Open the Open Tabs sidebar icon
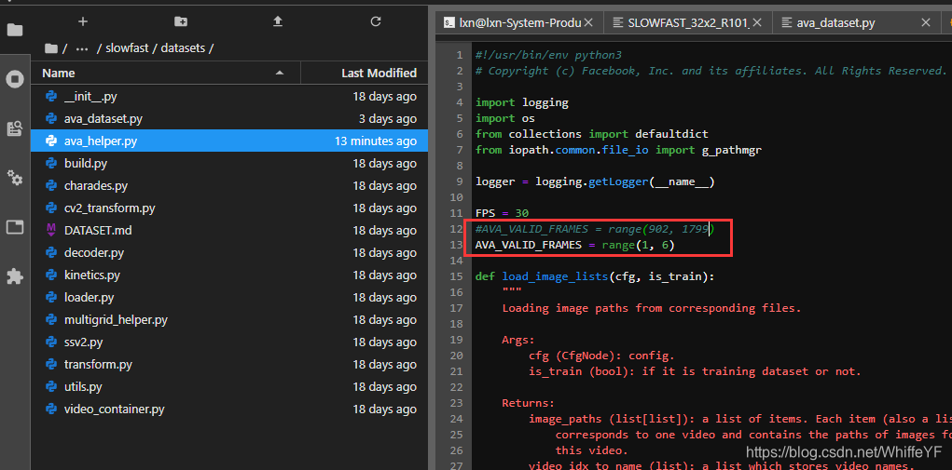Image resolution: width=952 pixels, height=470 pixels. (15, 227)
